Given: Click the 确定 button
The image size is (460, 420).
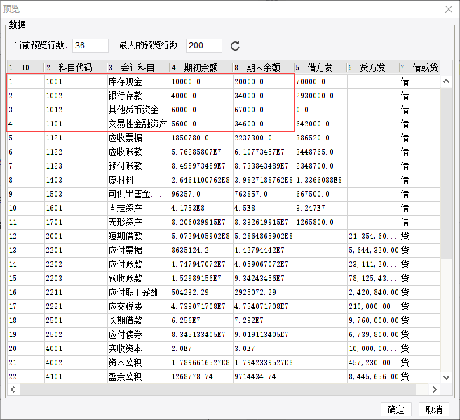Looking at the screenshot, I should point(395,409).
